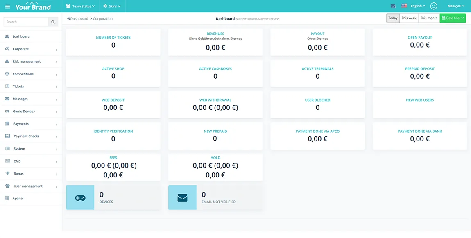Expand the Tickets chevron
471x238 pixels.
[56, 87]
